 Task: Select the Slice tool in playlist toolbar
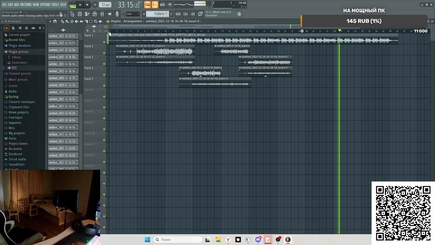86,21
